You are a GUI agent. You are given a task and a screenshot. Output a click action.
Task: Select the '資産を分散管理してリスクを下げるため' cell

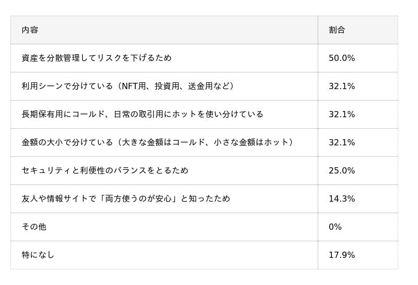click(x=97, y=58)
